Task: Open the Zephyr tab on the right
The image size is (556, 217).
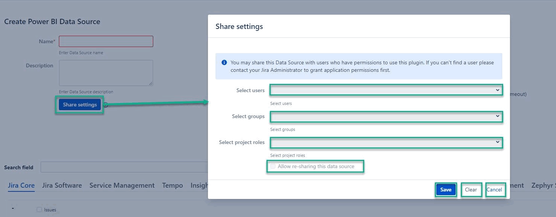Action: [x=544, y=185]
